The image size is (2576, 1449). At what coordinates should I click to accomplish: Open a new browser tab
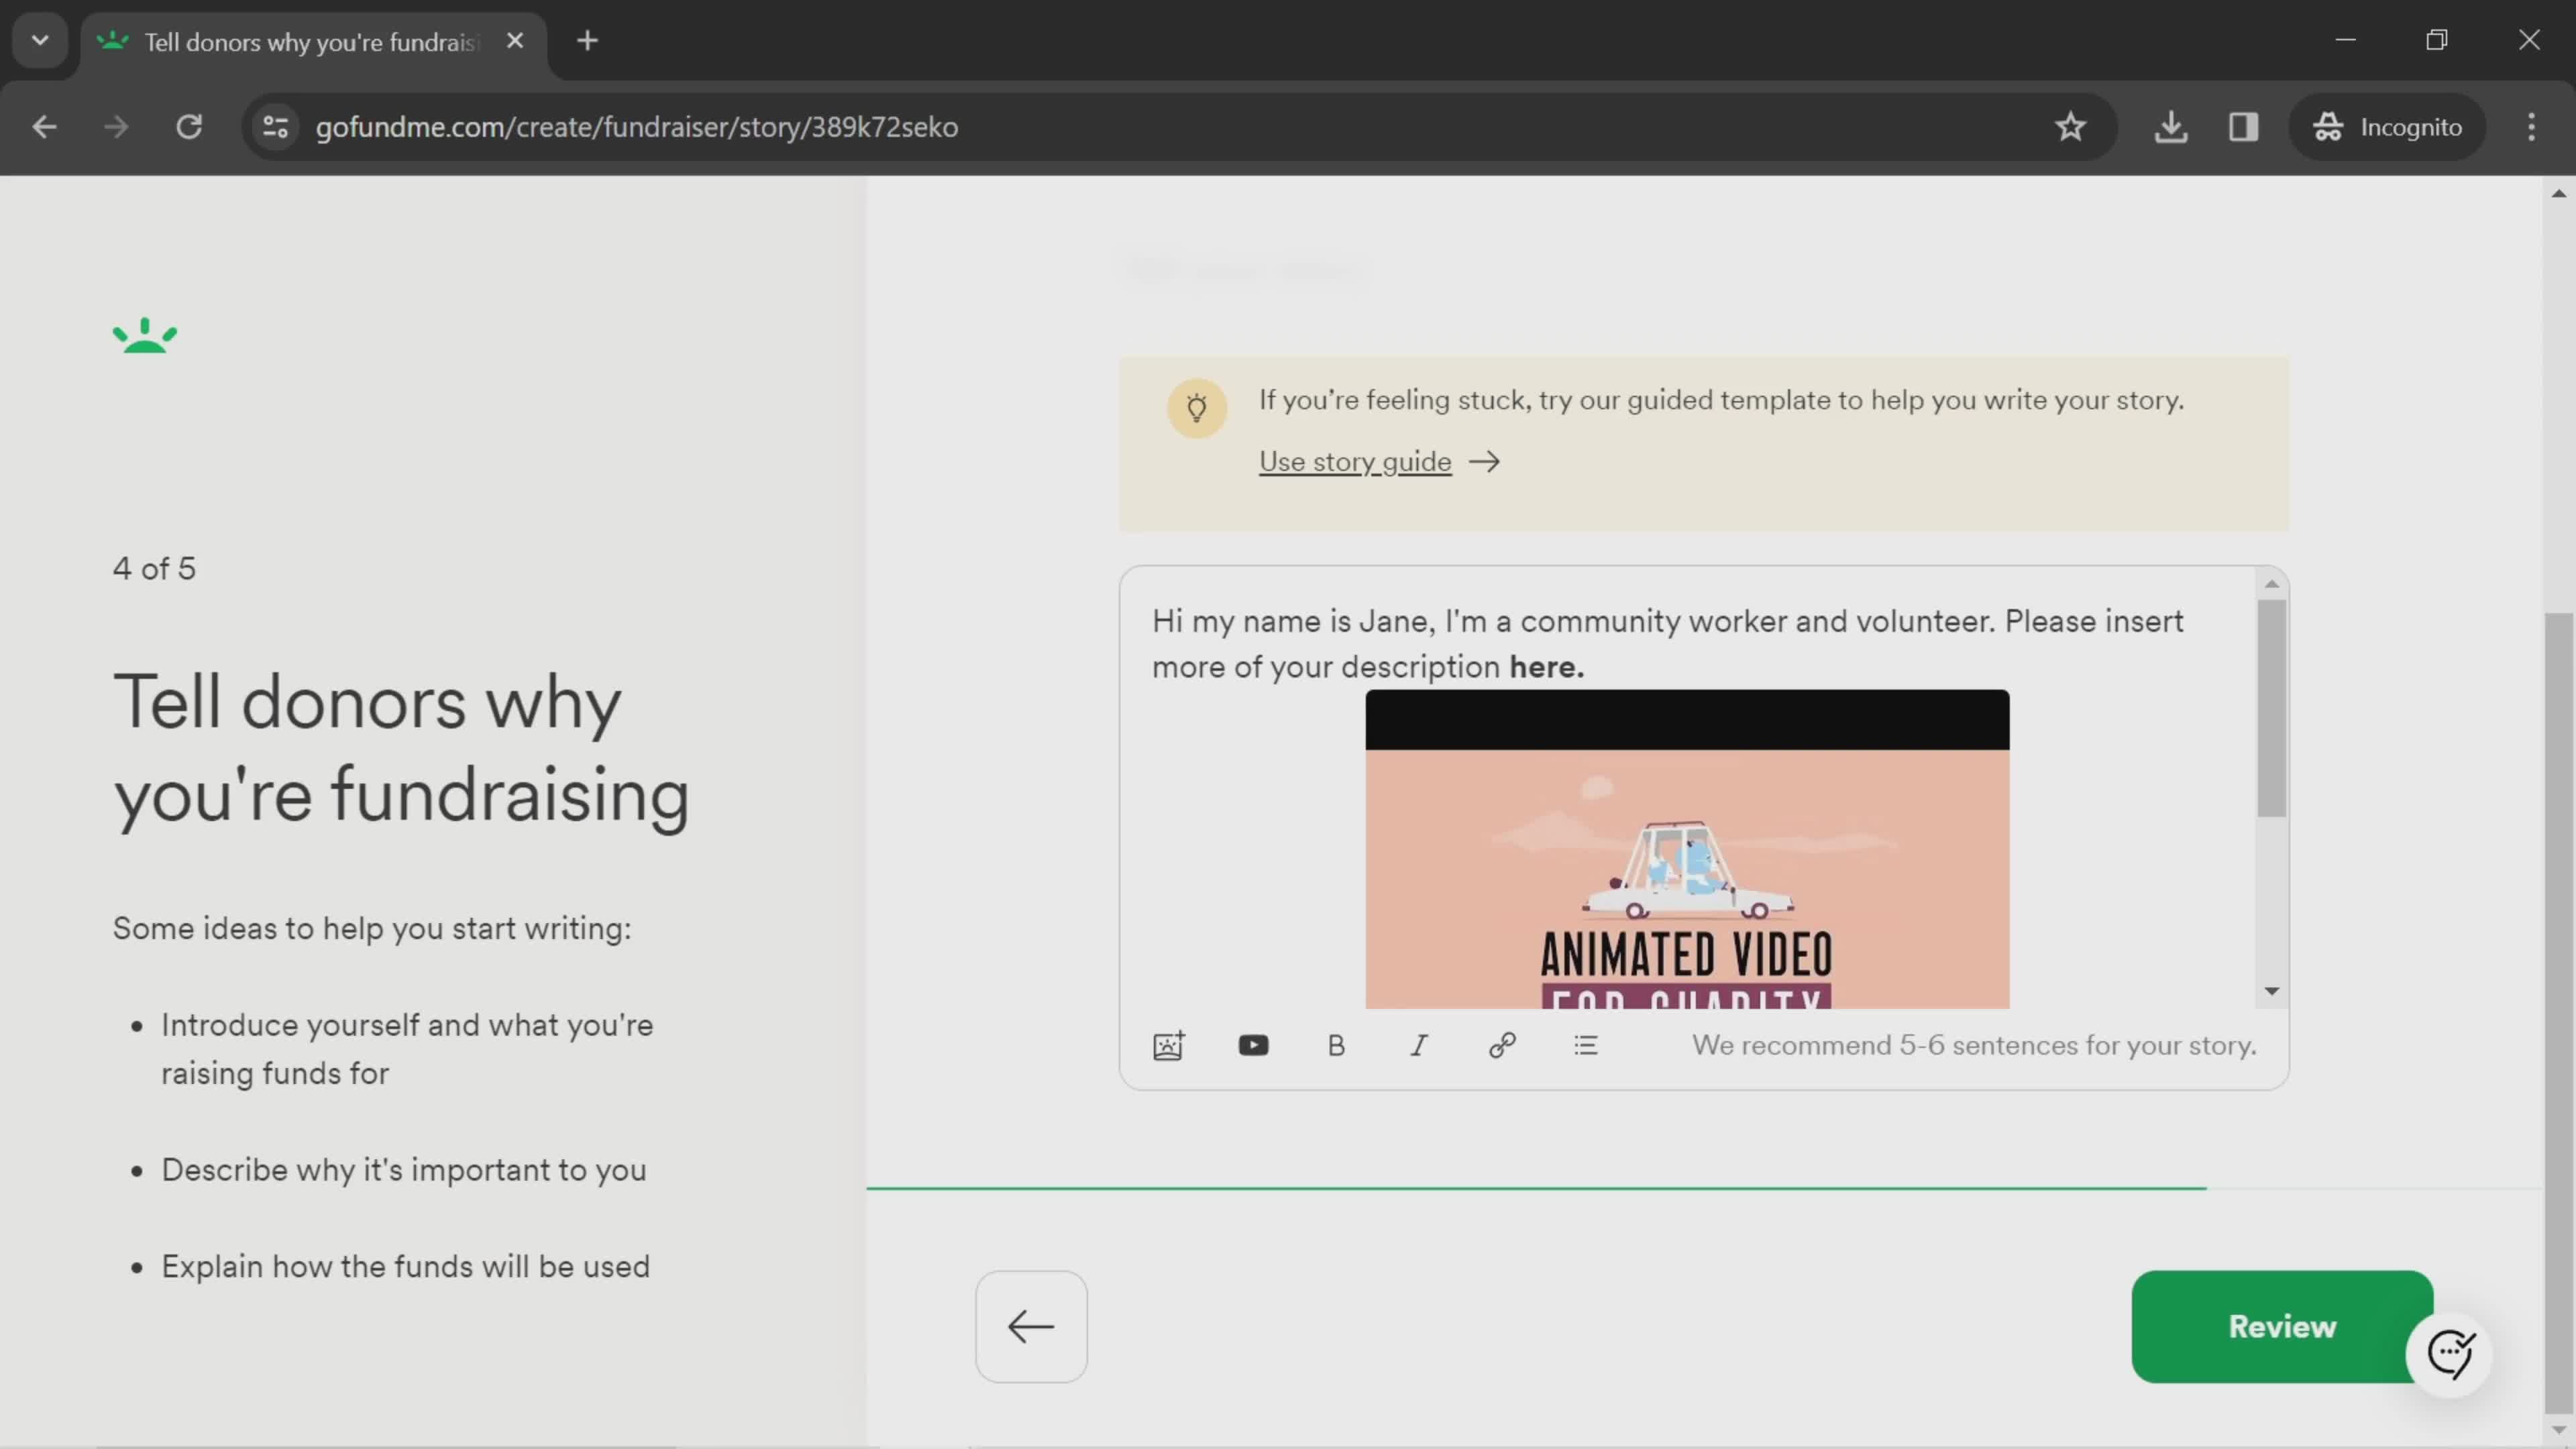pyautogui.click(x=588, y=41)
